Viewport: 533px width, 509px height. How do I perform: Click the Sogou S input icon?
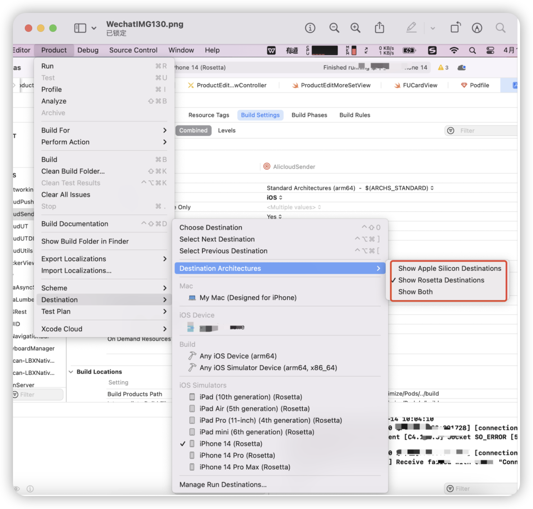(x=432, y=50)
